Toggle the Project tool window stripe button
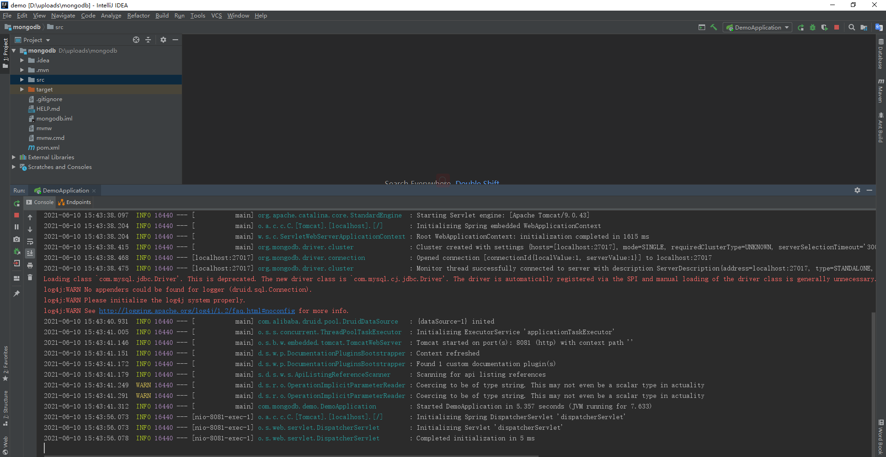The width and height of the screenshot is (886, 457). (5, 53)
